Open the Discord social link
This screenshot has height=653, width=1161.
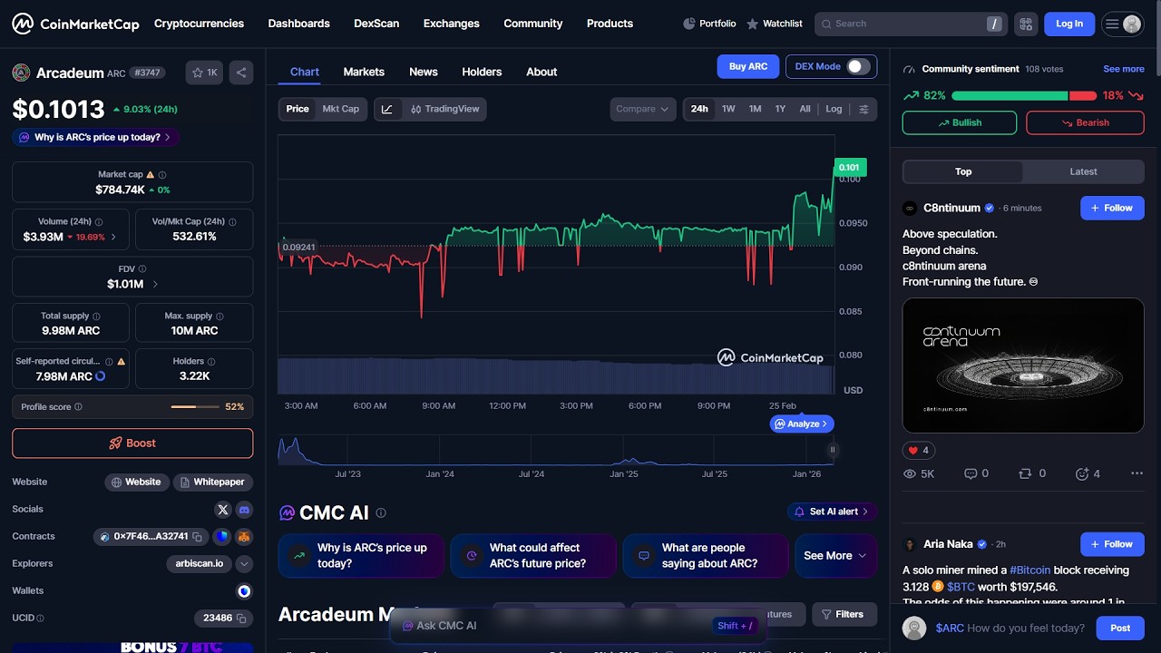click(244, 510)
